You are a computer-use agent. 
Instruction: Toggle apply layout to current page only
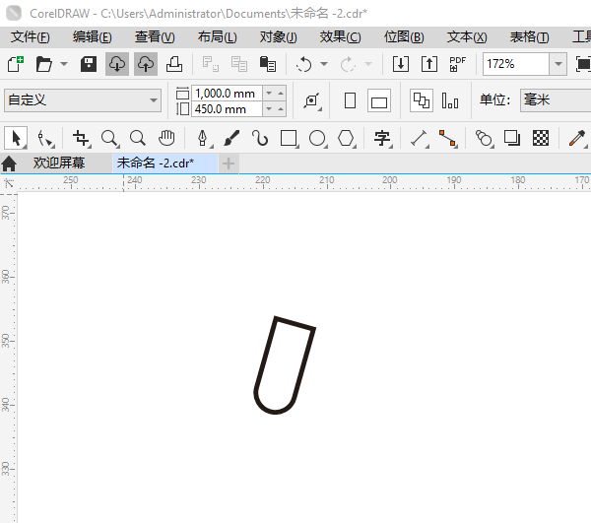450,100
